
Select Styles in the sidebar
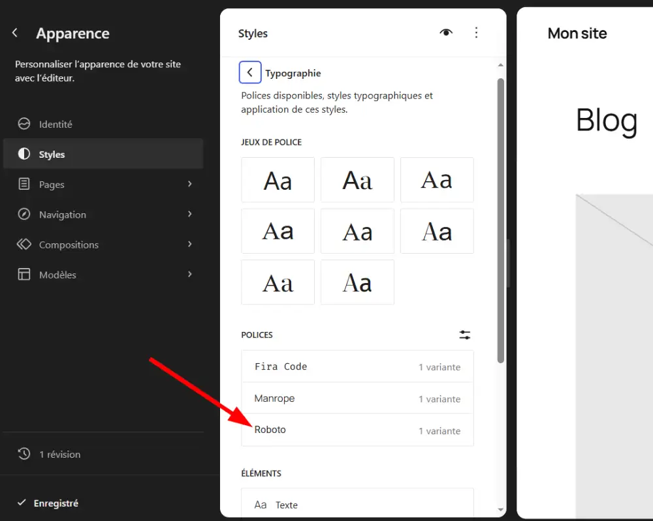click(x=103, y=154)
